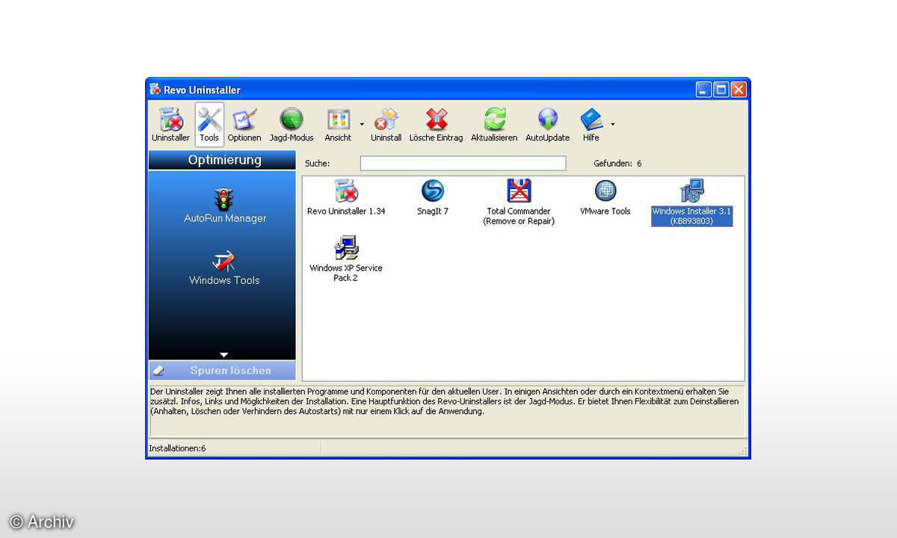Click the Revo Uninstaller title bar icon
This screenshot has height=538, width=897.
click(x=155, y=90)
